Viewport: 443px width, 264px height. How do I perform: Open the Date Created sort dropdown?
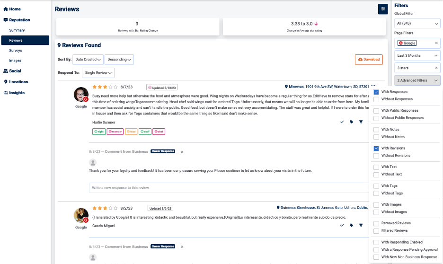pos(88,60)
